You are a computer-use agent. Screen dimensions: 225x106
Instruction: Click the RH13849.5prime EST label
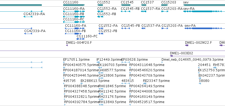click(x=113, y=102)
